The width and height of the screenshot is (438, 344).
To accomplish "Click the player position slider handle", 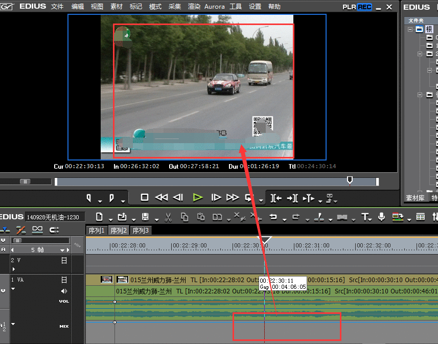I will [x=350, y=180].
